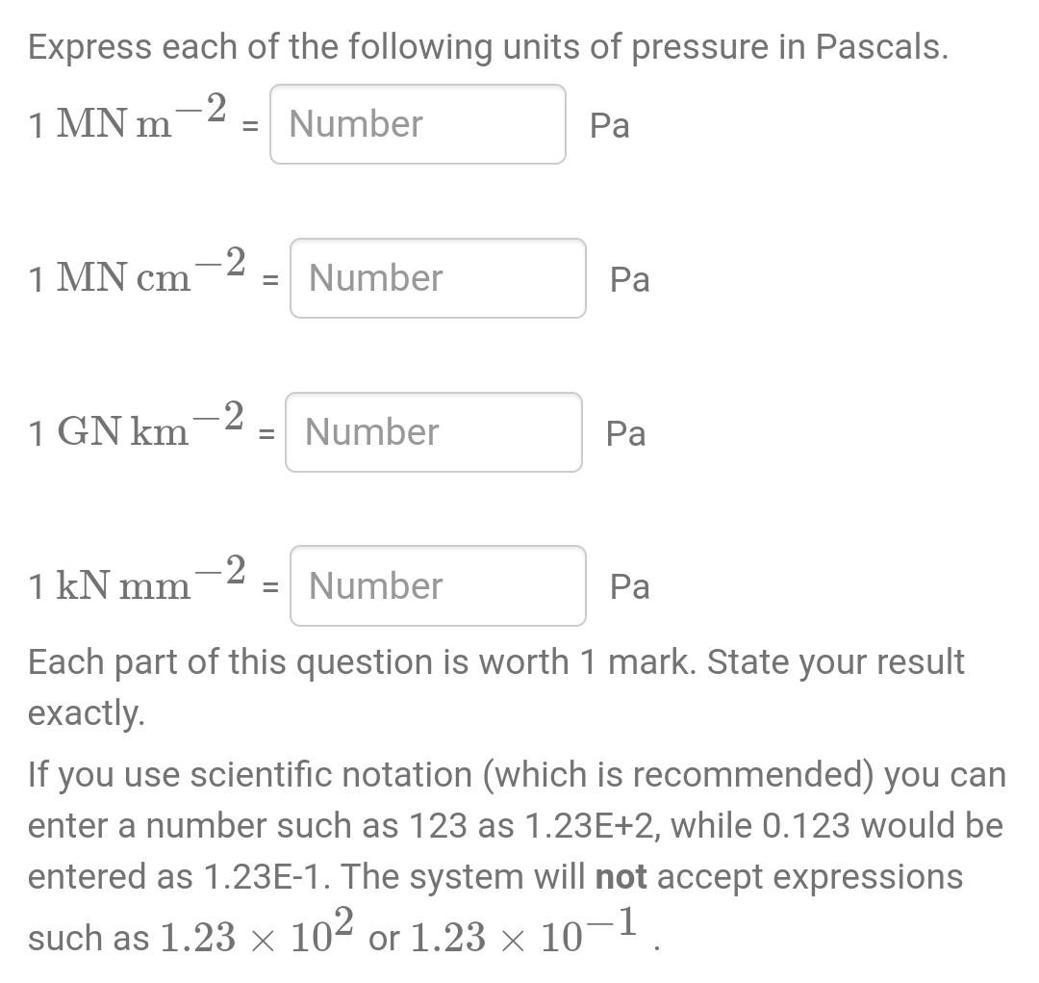Image resolution: width=1039 pixels, height=983 pixels.
Task: Click the question title about units of pressure
Action: click(x=487, y=45)
